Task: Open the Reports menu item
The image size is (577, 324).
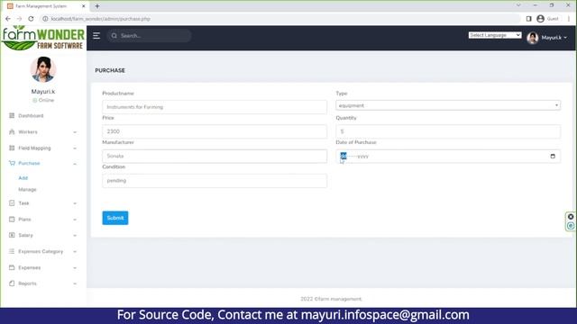Action: point(28,283)
